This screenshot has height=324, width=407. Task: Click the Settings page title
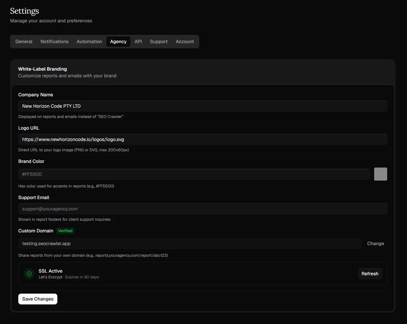tap(25, 11)
